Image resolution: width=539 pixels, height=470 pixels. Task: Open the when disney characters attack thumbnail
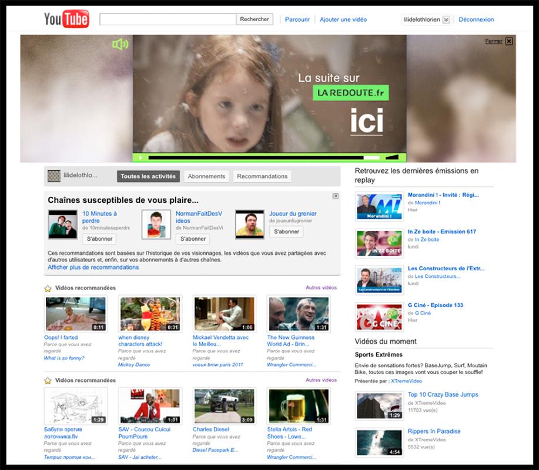[x=150, y=314]
